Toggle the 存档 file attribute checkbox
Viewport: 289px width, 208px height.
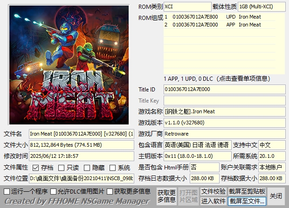(35, 168)
